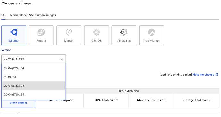The image size is (221, 117).
Task: Pick the Debian swirl icon
Action: pyautogui.click(x=69, y=32)
